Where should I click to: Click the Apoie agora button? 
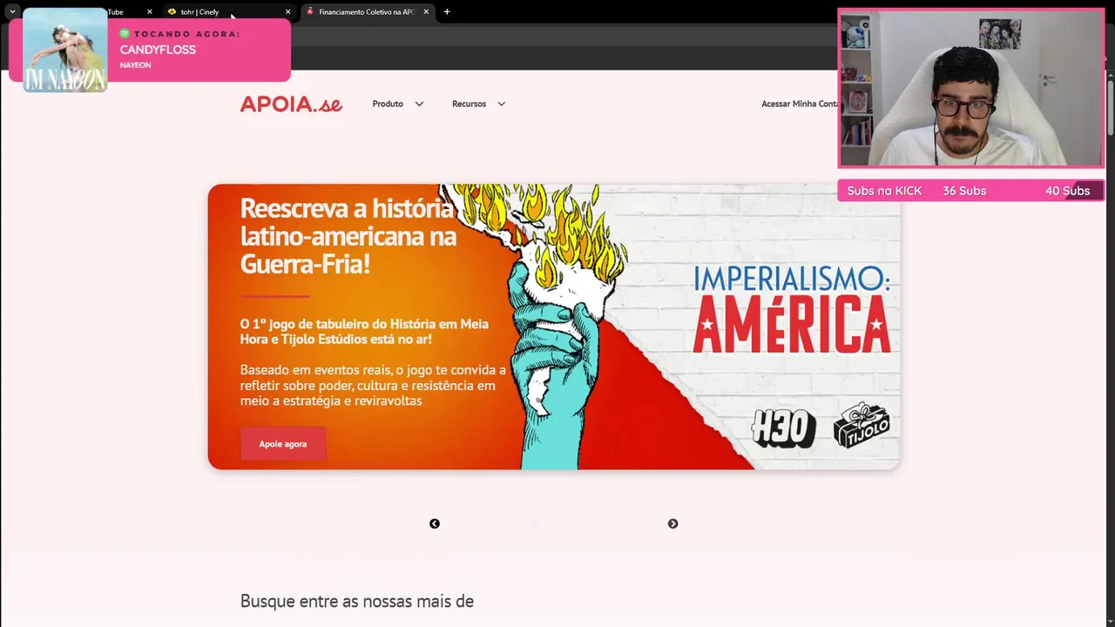pyautogui.click(x=283, y=444)
